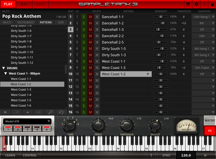This screenshot has height=159, width=216.
Task: Open quantize dropdown showing 16th Triplet
Action: click(204, 68)
